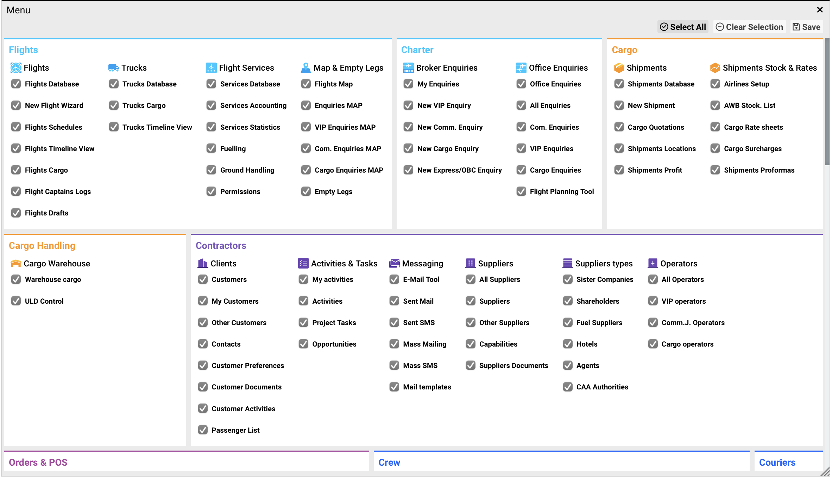Click the Map & Empty Legs pin icon
Viewport: 832px width, 478px height.
pyautogui.click(x=305, y=68)
